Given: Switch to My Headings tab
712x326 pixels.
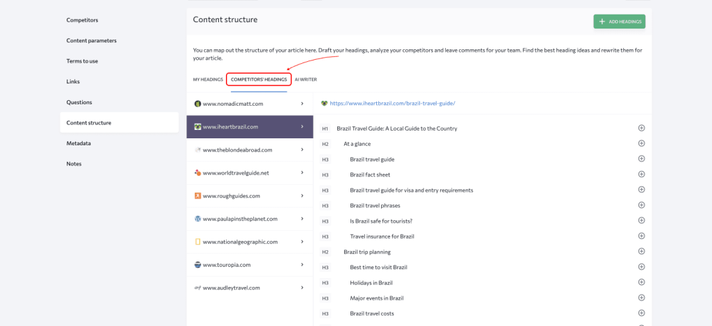Looking at the screenshot, I should pos(208,80).
